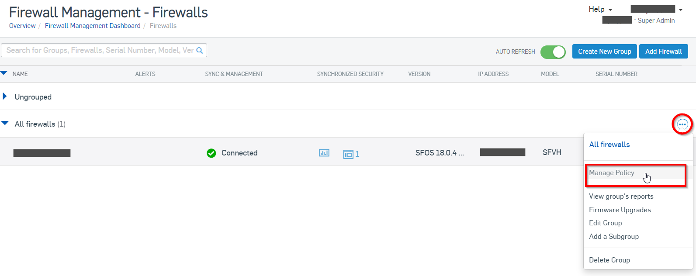The image size is (696, 276).
Task: Click the SFVH model cell
Action: (552, 152)
